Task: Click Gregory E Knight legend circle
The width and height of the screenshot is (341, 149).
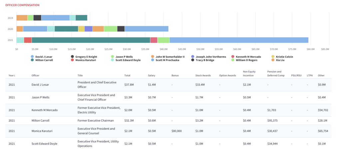Action: (72, 57)
